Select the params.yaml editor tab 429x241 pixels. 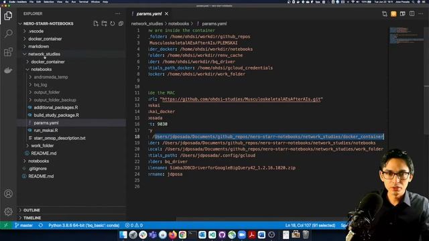tap(149, 13)
